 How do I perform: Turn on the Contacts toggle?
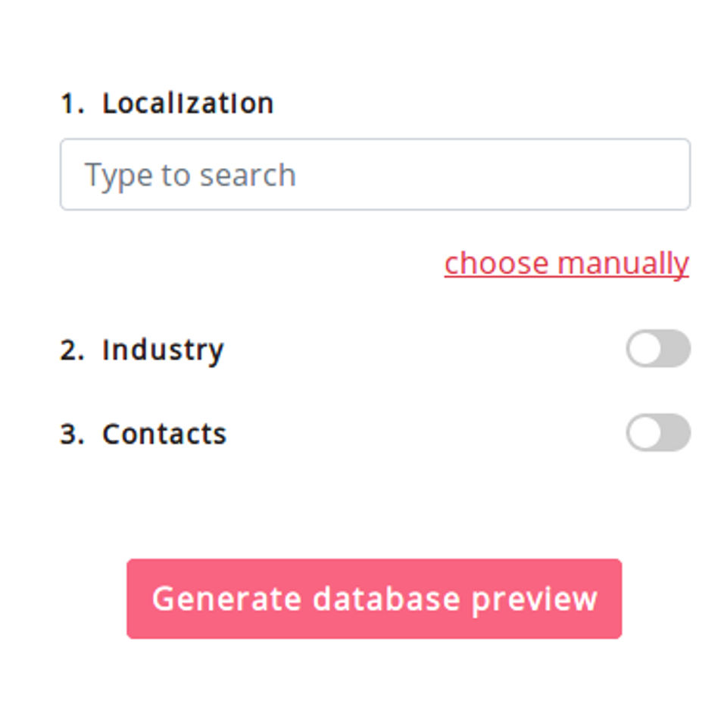(x=657, y=433)
